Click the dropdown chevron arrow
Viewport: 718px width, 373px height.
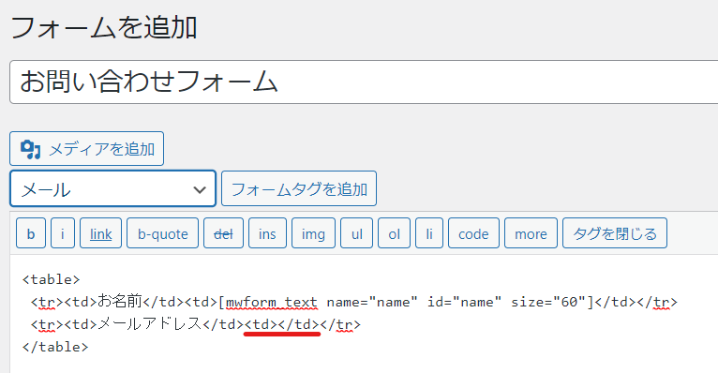200,189
